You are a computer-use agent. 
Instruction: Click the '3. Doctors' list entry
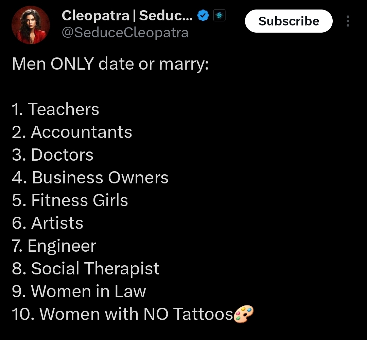coord(52,155)
